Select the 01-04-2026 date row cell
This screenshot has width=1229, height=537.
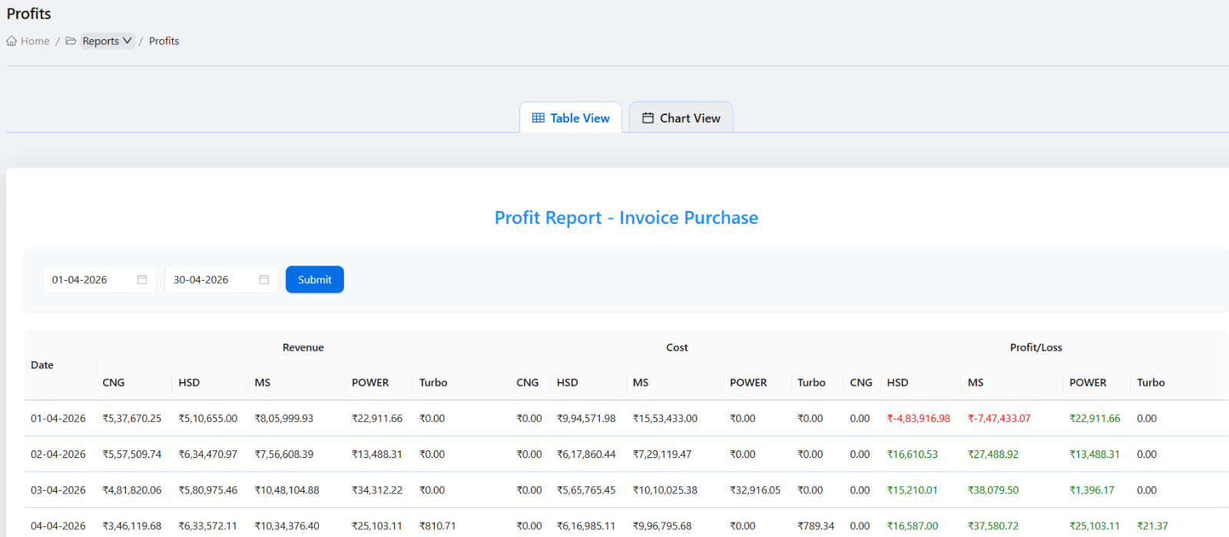point(58,418)
